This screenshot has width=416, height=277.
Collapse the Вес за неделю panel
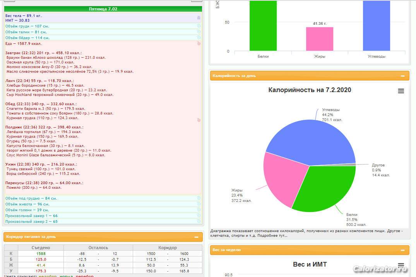[402, 250]
